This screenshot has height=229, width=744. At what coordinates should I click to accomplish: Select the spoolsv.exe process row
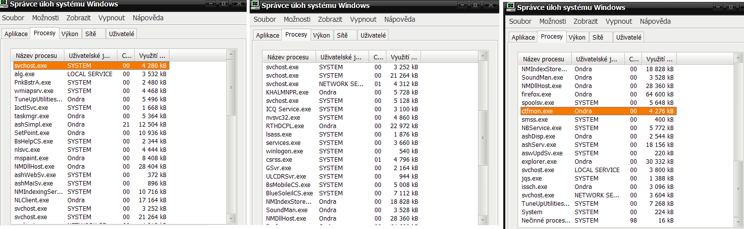598,102
